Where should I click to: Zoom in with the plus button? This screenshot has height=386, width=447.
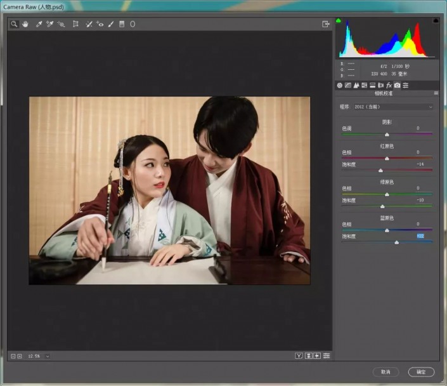point(20,356)
